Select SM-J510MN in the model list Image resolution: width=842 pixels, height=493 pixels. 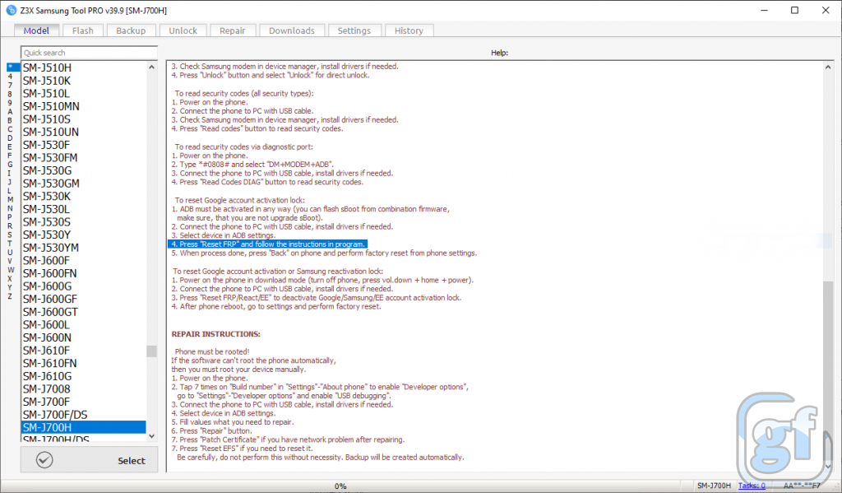[83, 106]
